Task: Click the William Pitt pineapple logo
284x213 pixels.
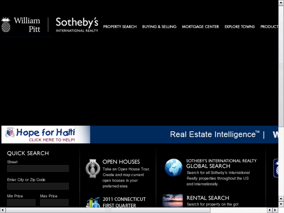Action: pos(5,25)
